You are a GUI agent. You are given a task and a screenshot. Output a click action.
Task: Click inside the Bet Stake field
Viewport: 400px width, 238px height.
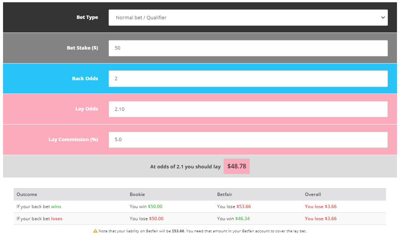248,48
